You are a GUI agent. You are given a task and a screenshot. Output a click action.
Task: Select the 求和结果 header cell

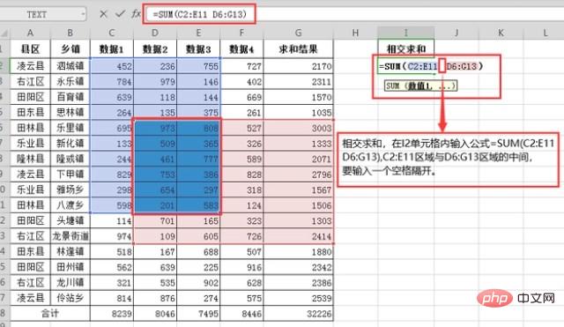coord(298,49)
